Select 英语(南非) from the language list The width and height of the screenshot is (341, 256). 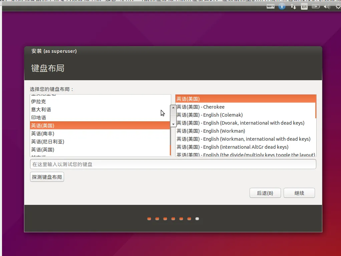[x=43, y=134]
